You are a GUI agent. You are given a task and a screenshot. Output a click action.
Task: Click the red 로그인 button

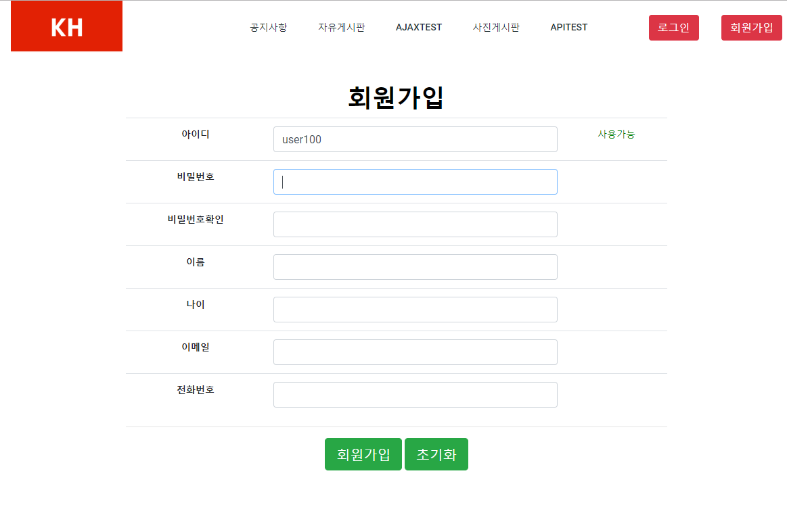pyautogui.click(x=673, y=28)
